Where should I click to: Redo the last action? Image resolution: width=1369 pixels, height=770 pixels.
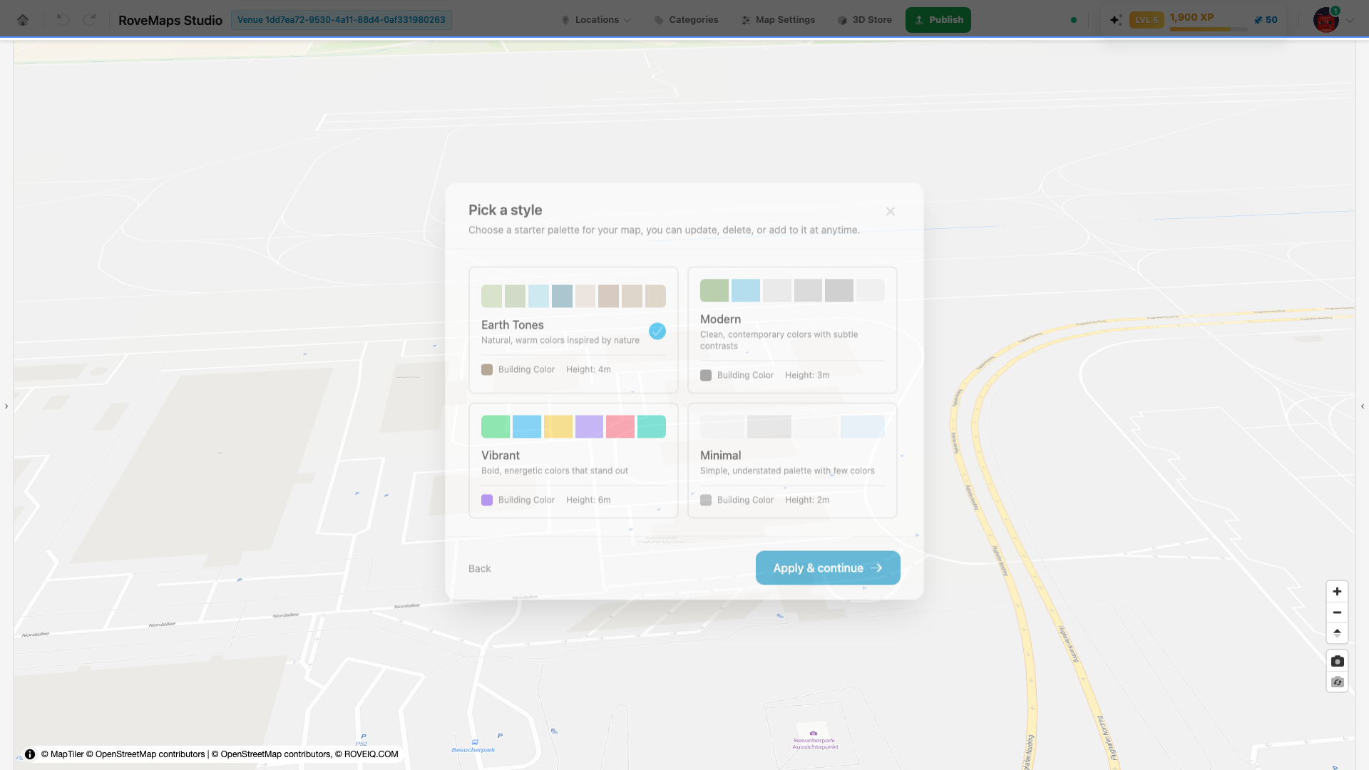coord(89,20)
